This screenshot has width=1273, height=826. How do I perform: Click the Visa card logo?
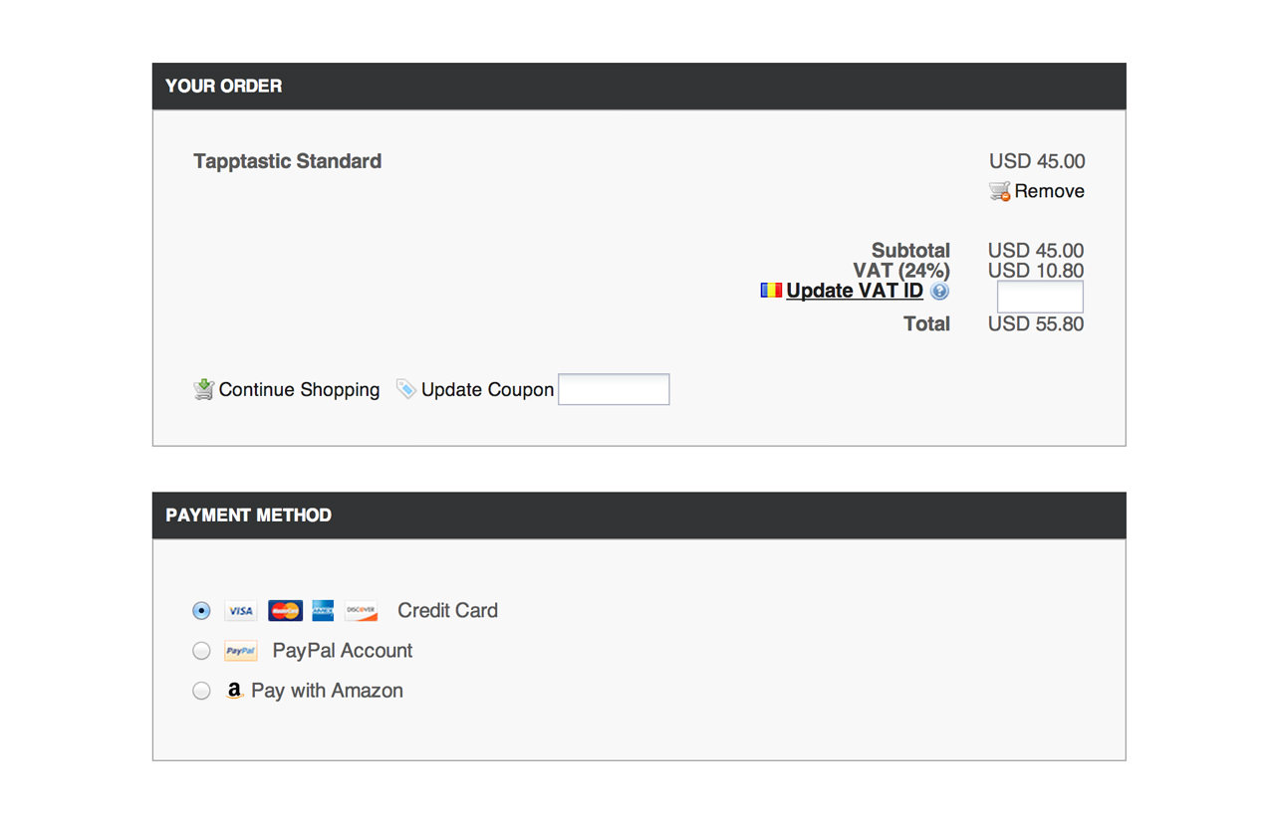[241, 611]
